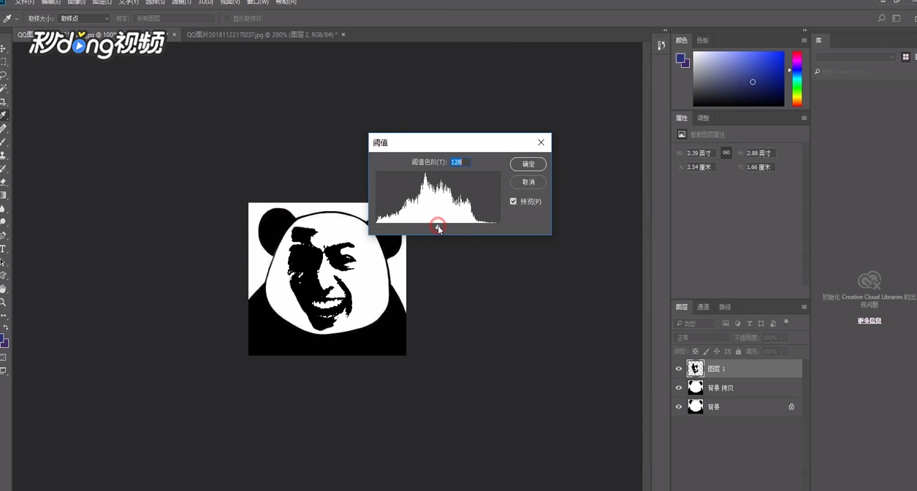Open the layer filter type dropdown

click(693, 323)
